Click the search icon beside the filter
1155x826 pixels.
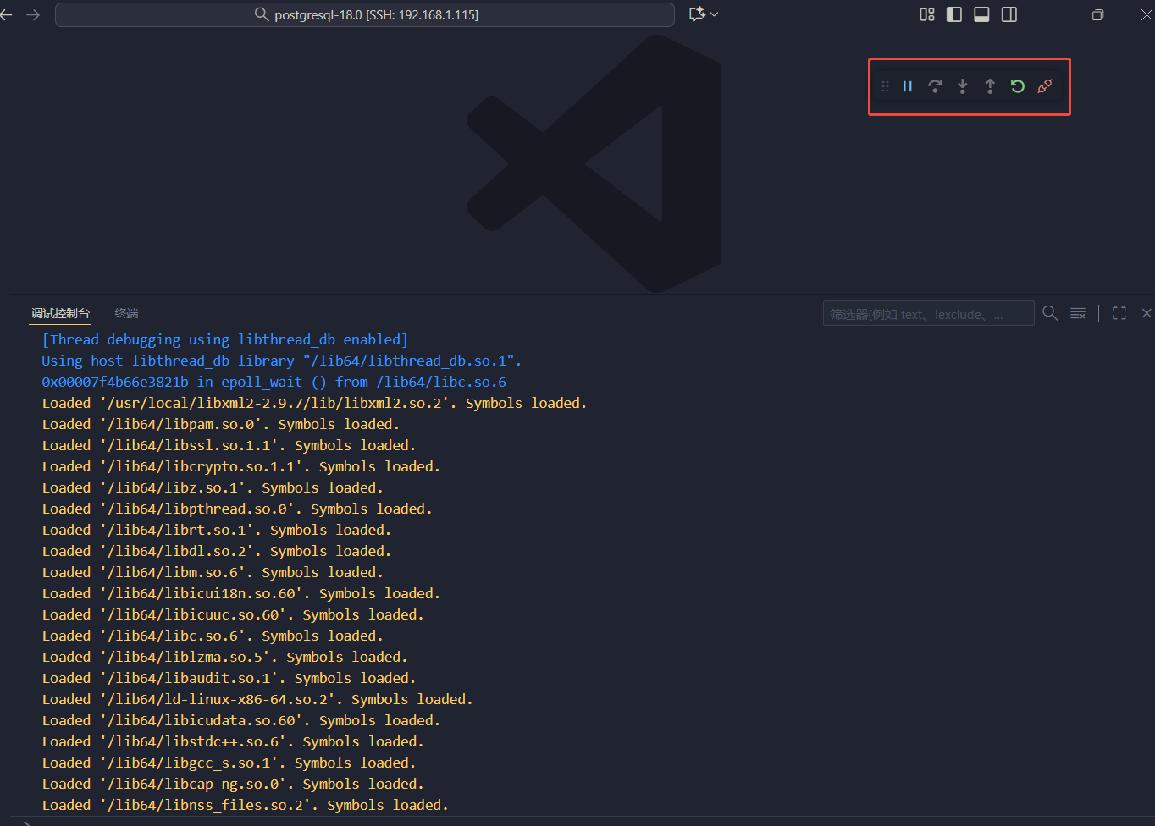(x=1050, y=313)
